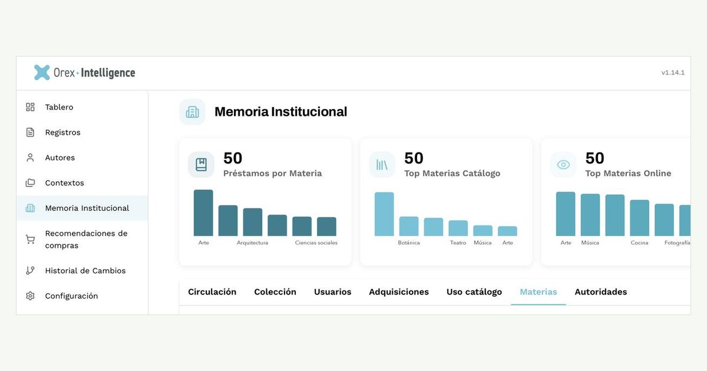Click the Uso catálogo tab
Viewport: 707px width, 371px height.
pos(474,292)
